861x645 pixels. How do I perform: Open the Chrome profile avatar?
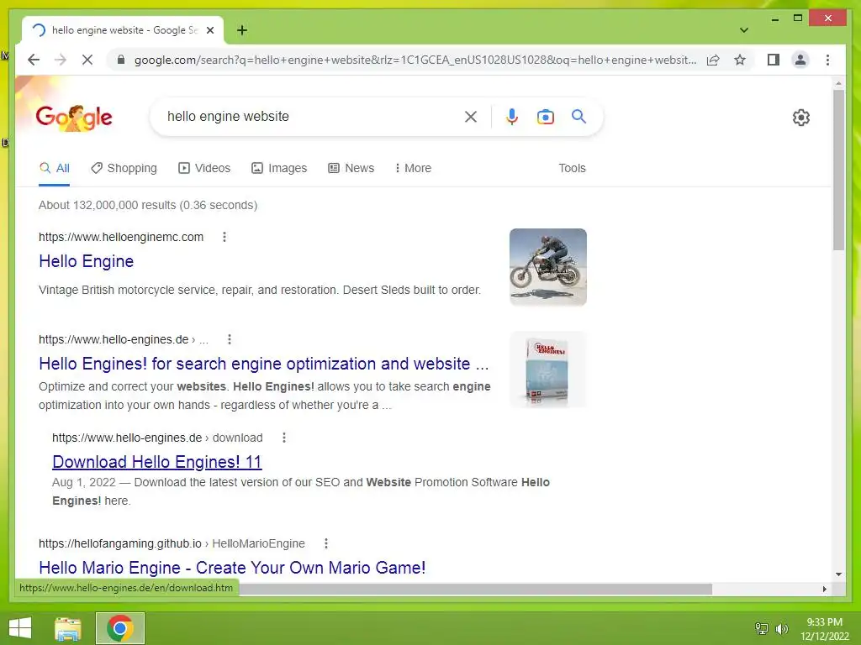click(800, 60)
